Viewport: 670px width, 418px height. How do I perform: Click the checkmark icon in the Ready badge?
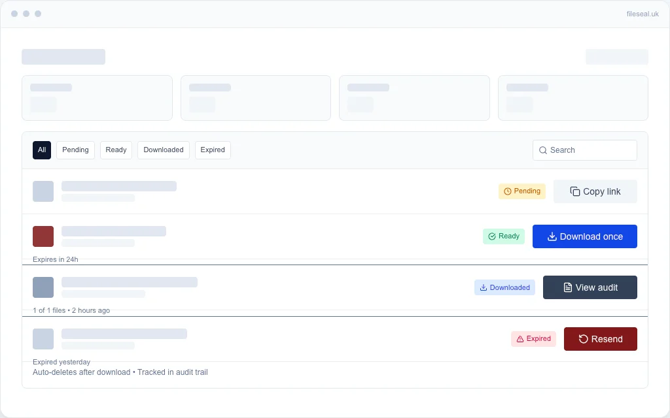(492, 236)
